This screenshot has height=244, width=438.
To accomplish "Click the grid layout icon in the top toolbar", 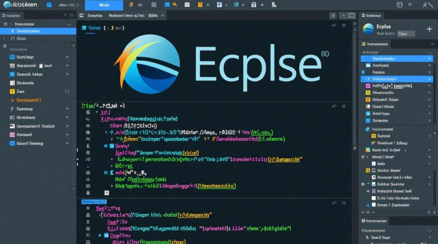I will pos(400,5).
